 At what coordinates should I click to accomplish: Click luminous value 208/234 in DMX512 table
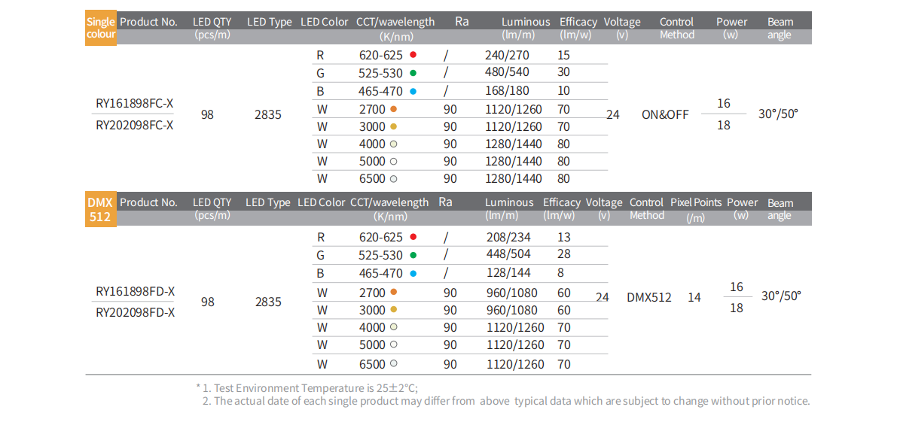click(x=507, y=237)
